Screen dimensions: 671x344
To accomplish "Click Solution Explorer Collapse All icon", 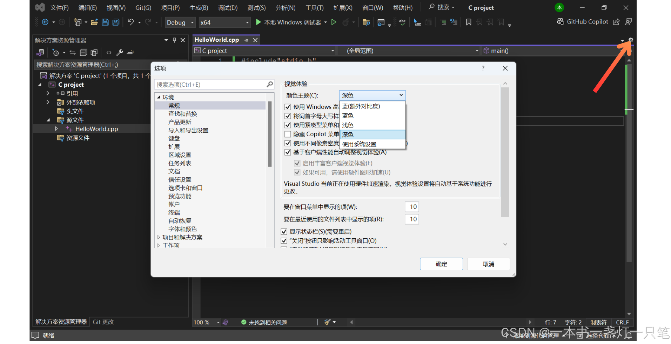I will point(83,53).
